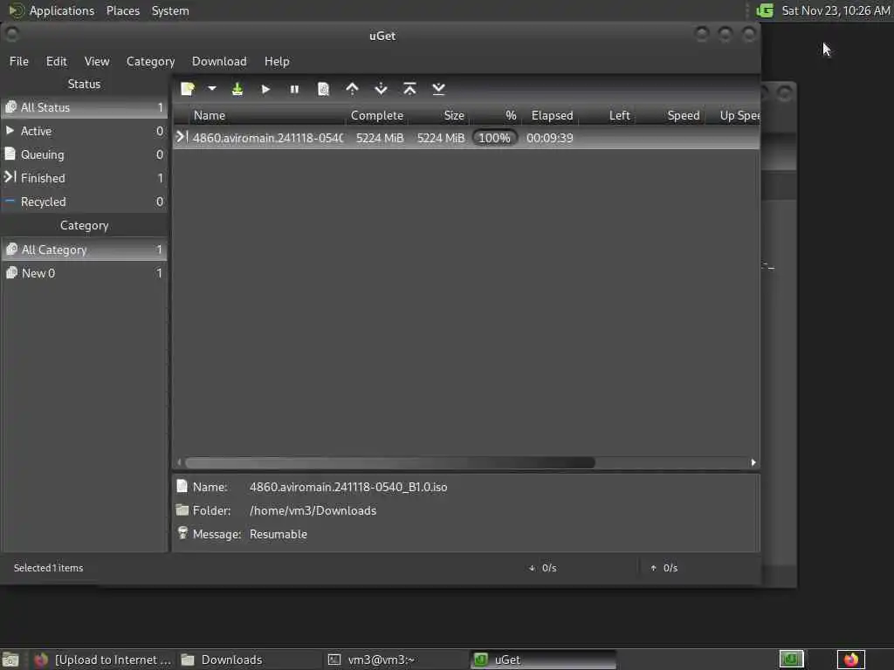Pause the selected download
This screenshot has width=894, height=670.
point(294,90)
